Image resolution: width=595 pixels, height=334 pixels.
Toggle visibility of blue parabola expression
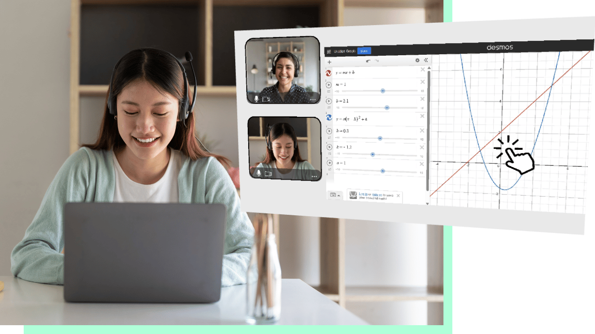tap(329, 118)
